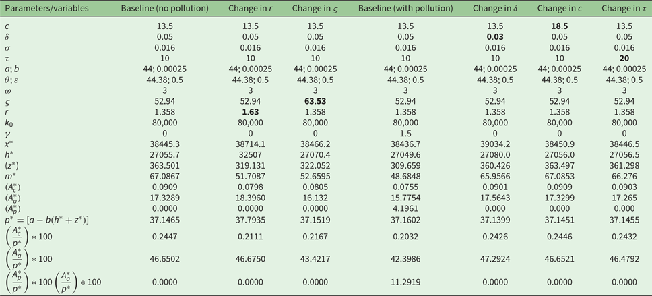Select the 11.2919 value in last row

[x=405, y=280]
